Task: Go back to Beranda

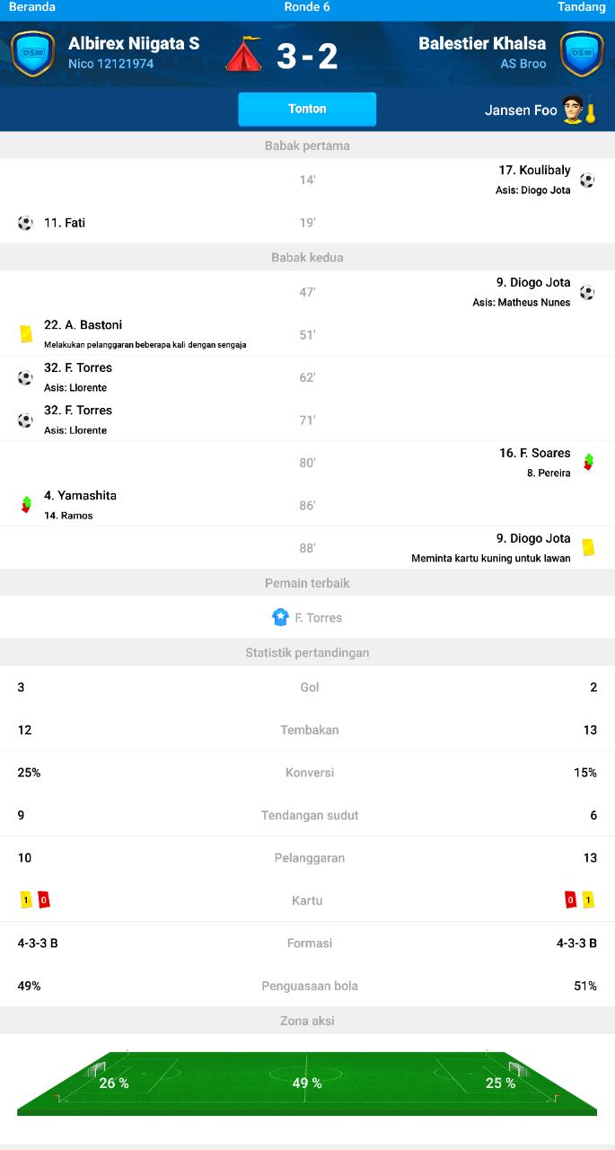Action: (32, 7)
